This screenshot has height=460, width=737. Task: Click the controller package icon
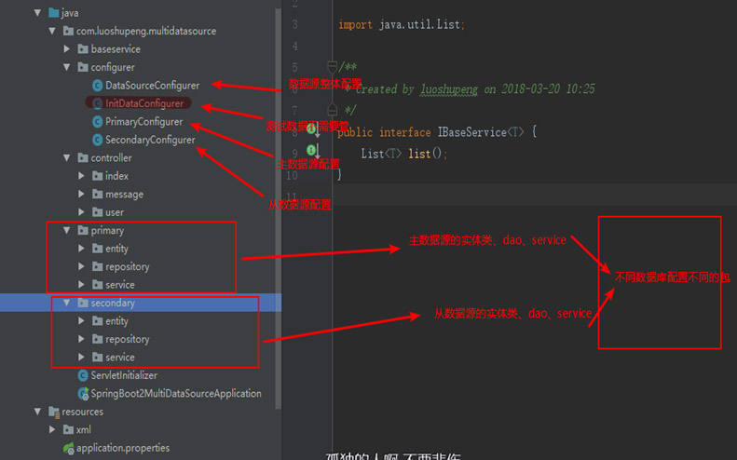pyautogui.click(x=83, y=158)
